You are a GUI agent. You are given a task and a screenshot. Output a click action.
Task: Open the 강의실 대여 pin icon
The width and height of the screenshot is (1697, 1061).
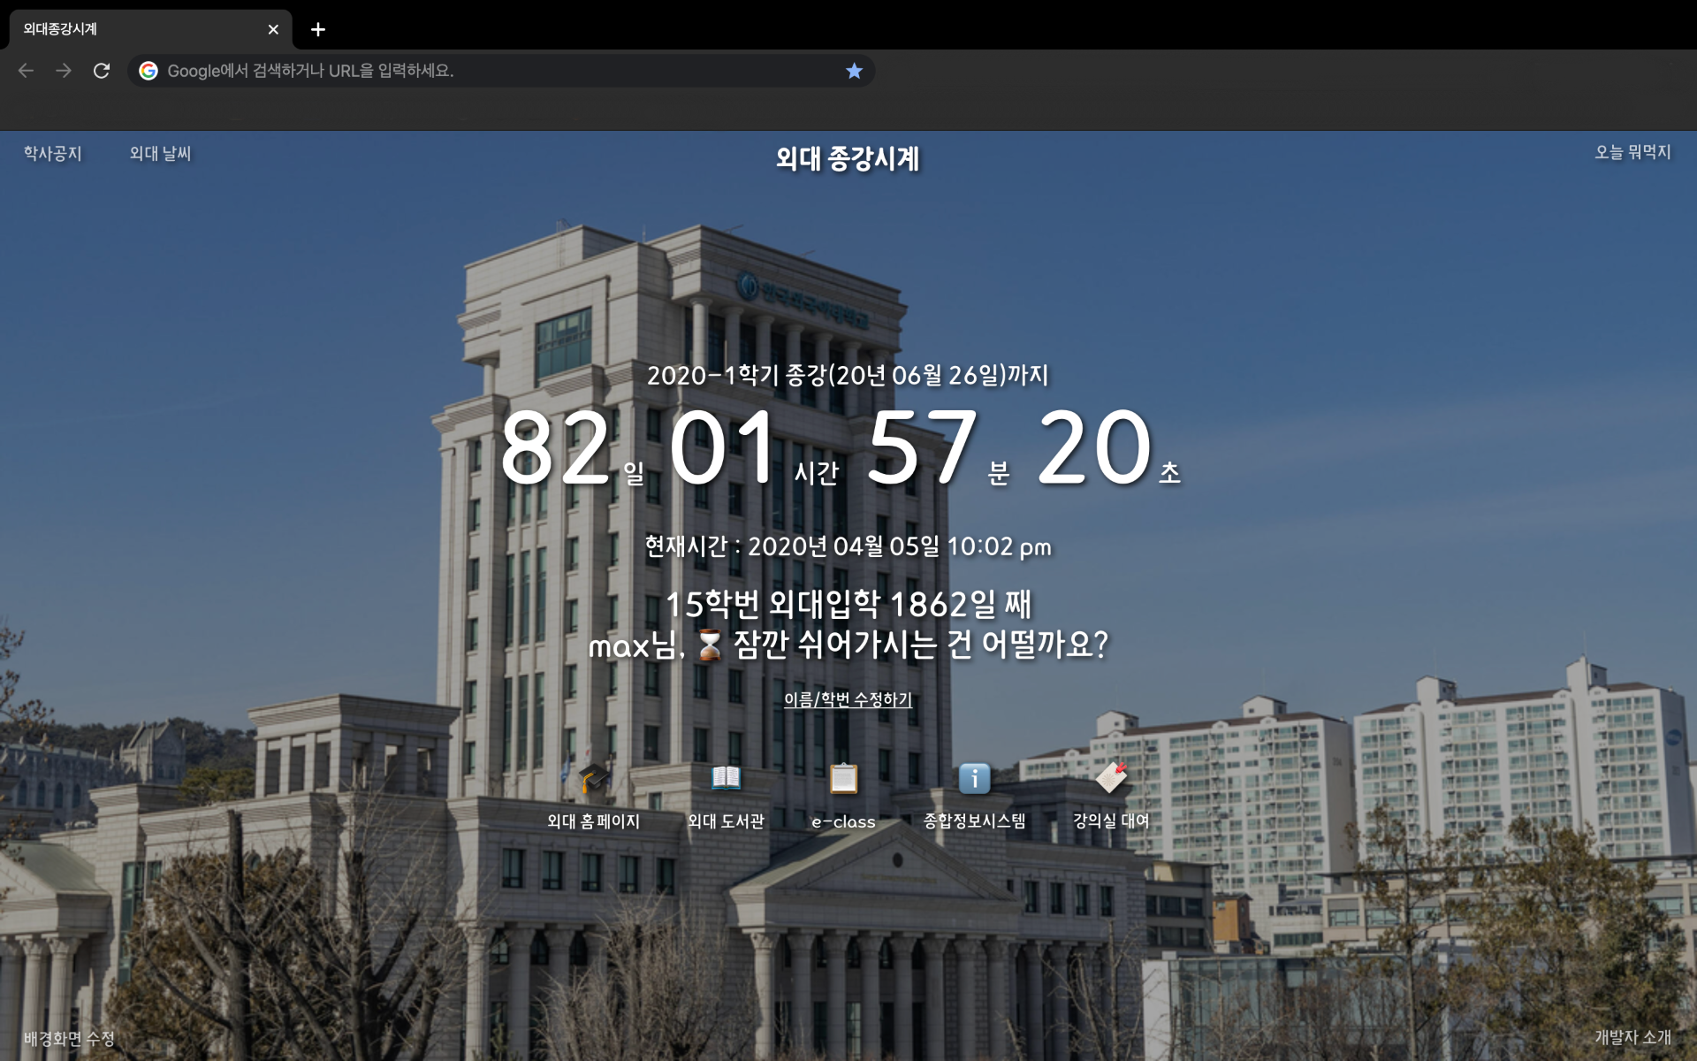pyautogui.click(x=1111, y=778)
